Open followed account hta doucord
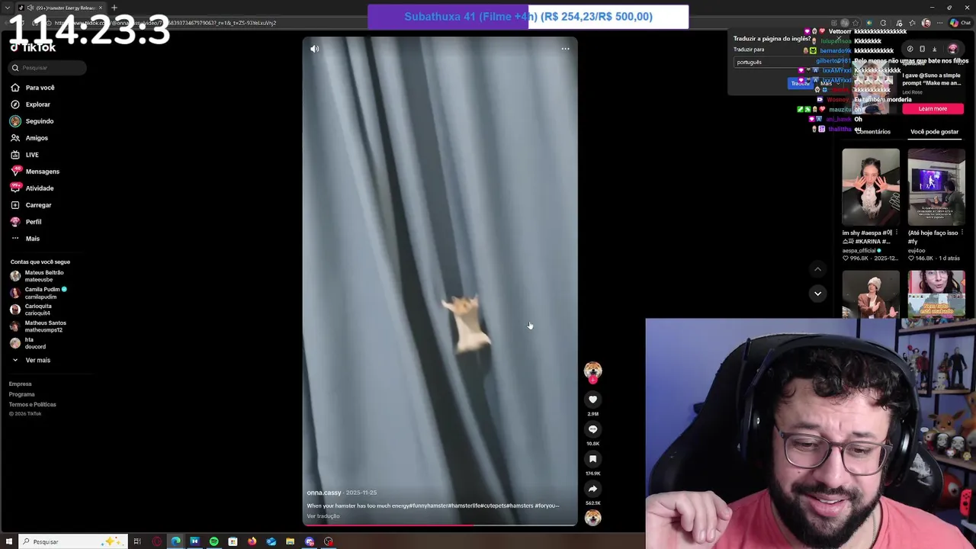Image resolution: width=976 pixels, height=549 pixels. tap(28, 343)
